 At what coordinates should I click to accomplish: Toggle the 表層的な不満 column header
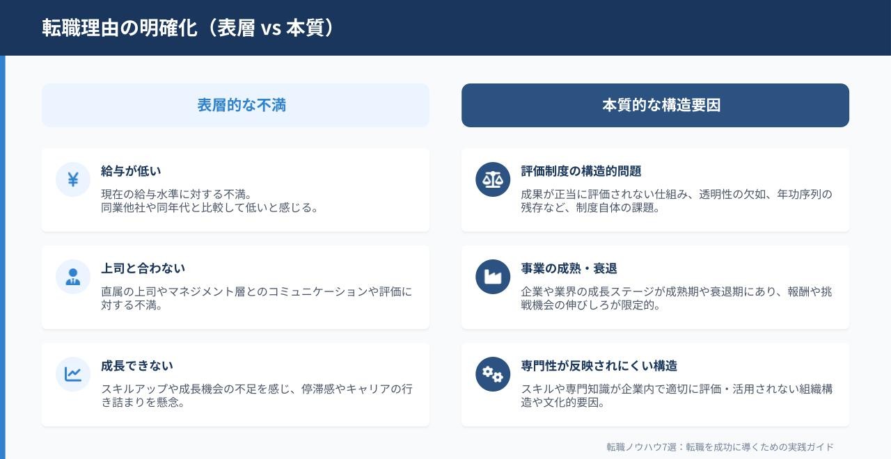pyautogui.click(x=235, y=105)
